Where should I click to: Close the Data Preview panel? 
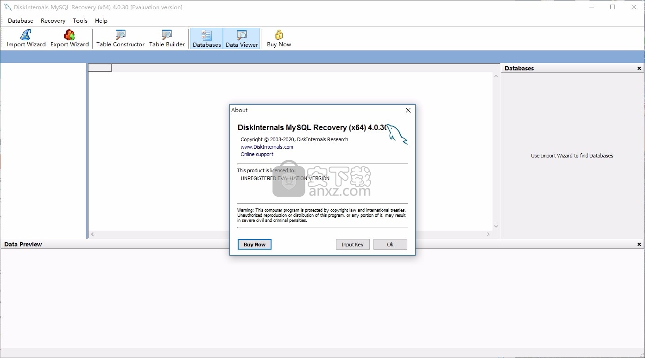639,244
